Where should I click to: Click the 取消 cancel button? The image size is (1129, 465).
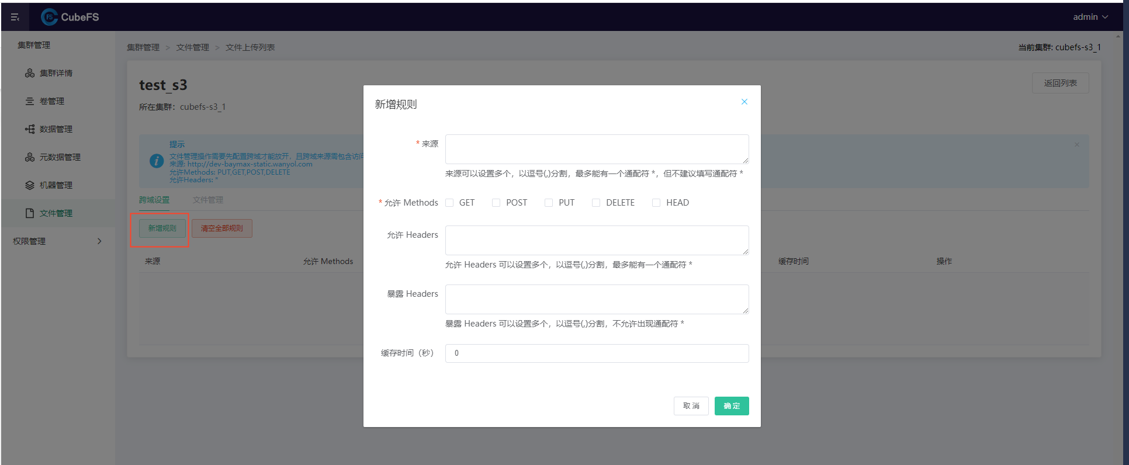click(x=691, y=406)
